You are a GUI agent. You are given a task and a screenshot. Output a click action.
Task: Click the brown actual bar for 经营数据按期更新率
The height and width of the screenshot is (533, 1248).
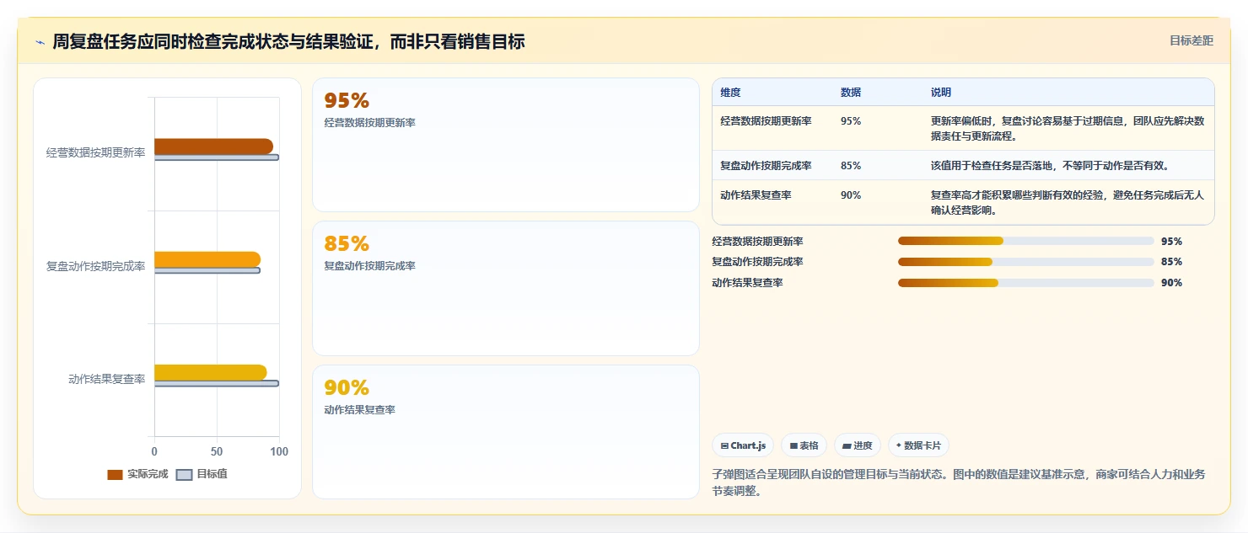point(213,147)
